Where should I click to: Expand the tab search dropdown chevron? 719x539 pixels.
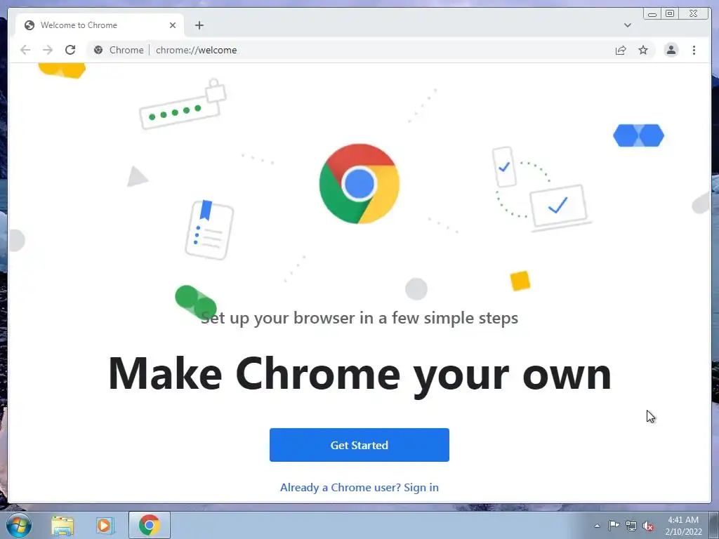(627, 25)
